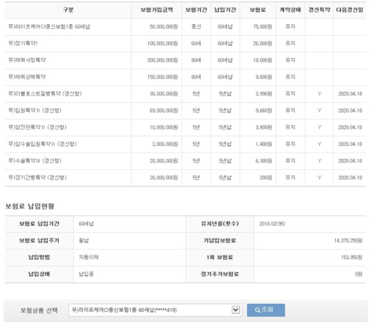Click the 9,660원 premium value

point(264,111)
